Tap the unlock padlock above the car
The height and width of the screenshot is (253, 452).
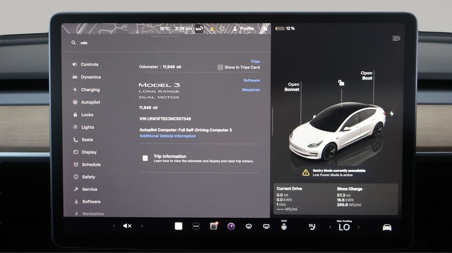click(x=341, y=82)
